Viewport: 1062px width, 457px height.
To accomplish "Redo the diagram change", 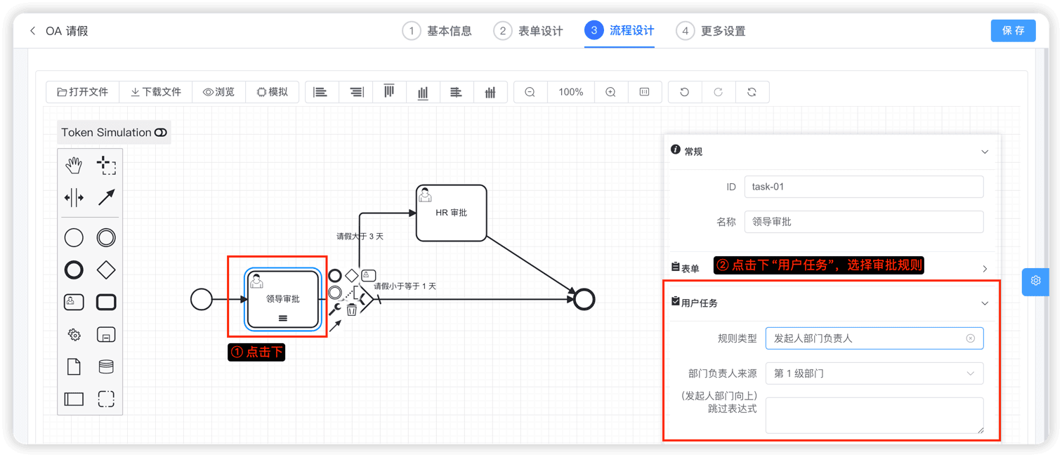I will 719,92.
